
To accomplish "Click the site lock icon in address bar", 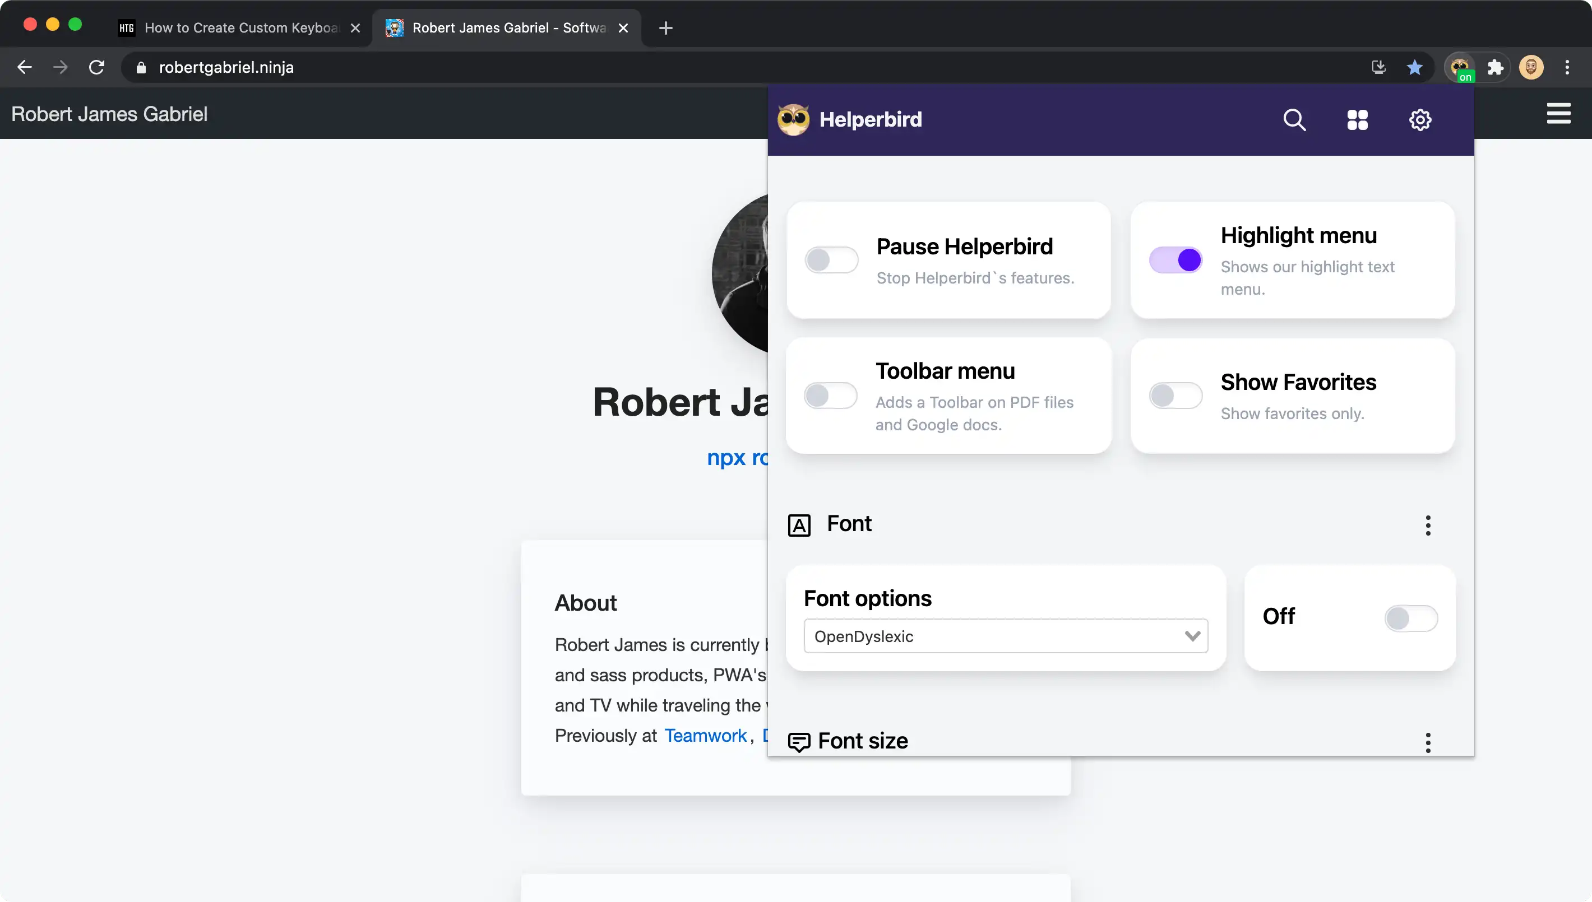I will click(141, 68).
